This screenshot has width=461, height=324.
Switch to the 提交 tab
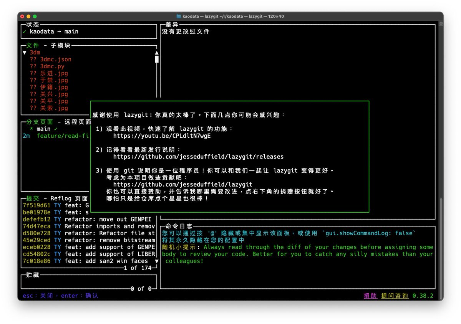click(x=33, y=198)
